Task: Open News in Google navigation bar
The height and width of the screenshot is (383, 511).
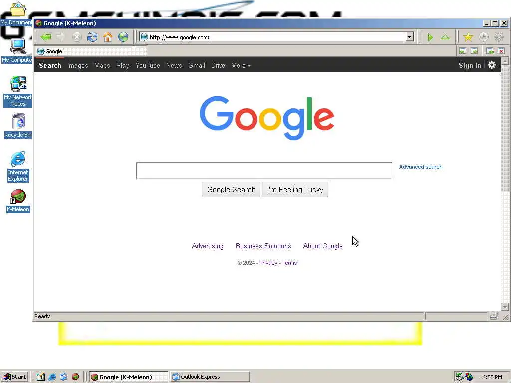Action: (174, 65)
